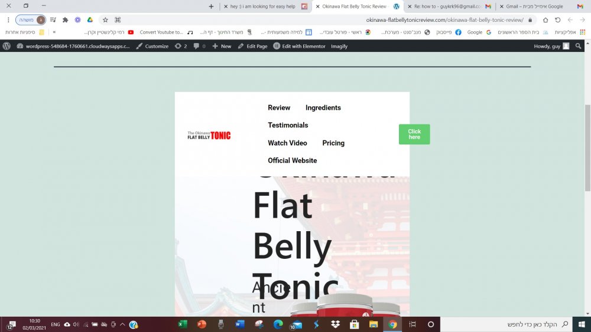Image resolution: width=591 pixels, height=332 pixels.
Task: Open the Chrome profile button
Action: point(31,20)
